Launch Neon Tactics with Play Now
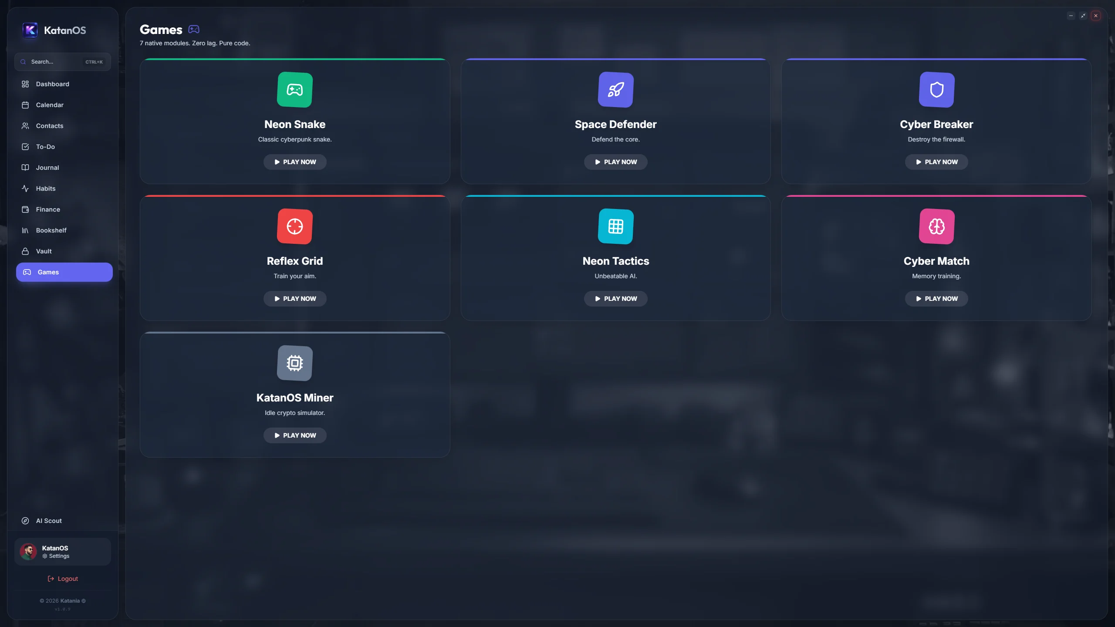The image size is (1115, 627). click(615, 298)
